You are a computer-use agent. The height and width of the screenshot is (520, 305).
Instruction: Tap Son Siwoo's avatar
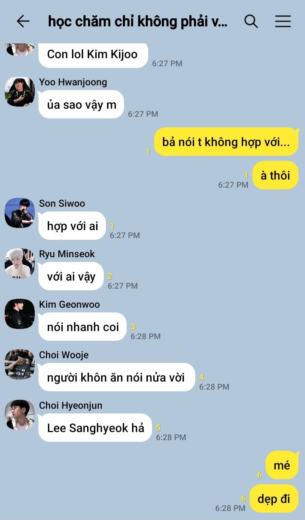(x=19, y=213)
